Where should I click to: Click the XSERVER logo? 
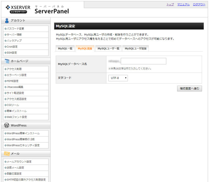click(18, 9)
